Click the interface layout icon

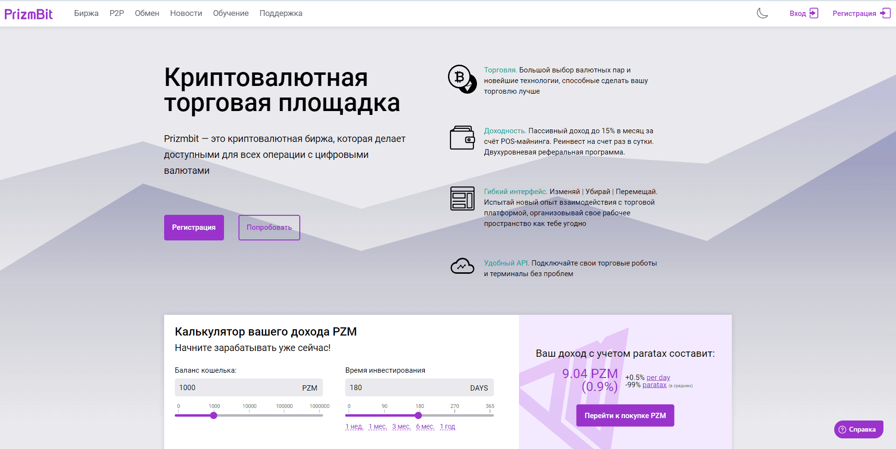click(x=462, y=198)
